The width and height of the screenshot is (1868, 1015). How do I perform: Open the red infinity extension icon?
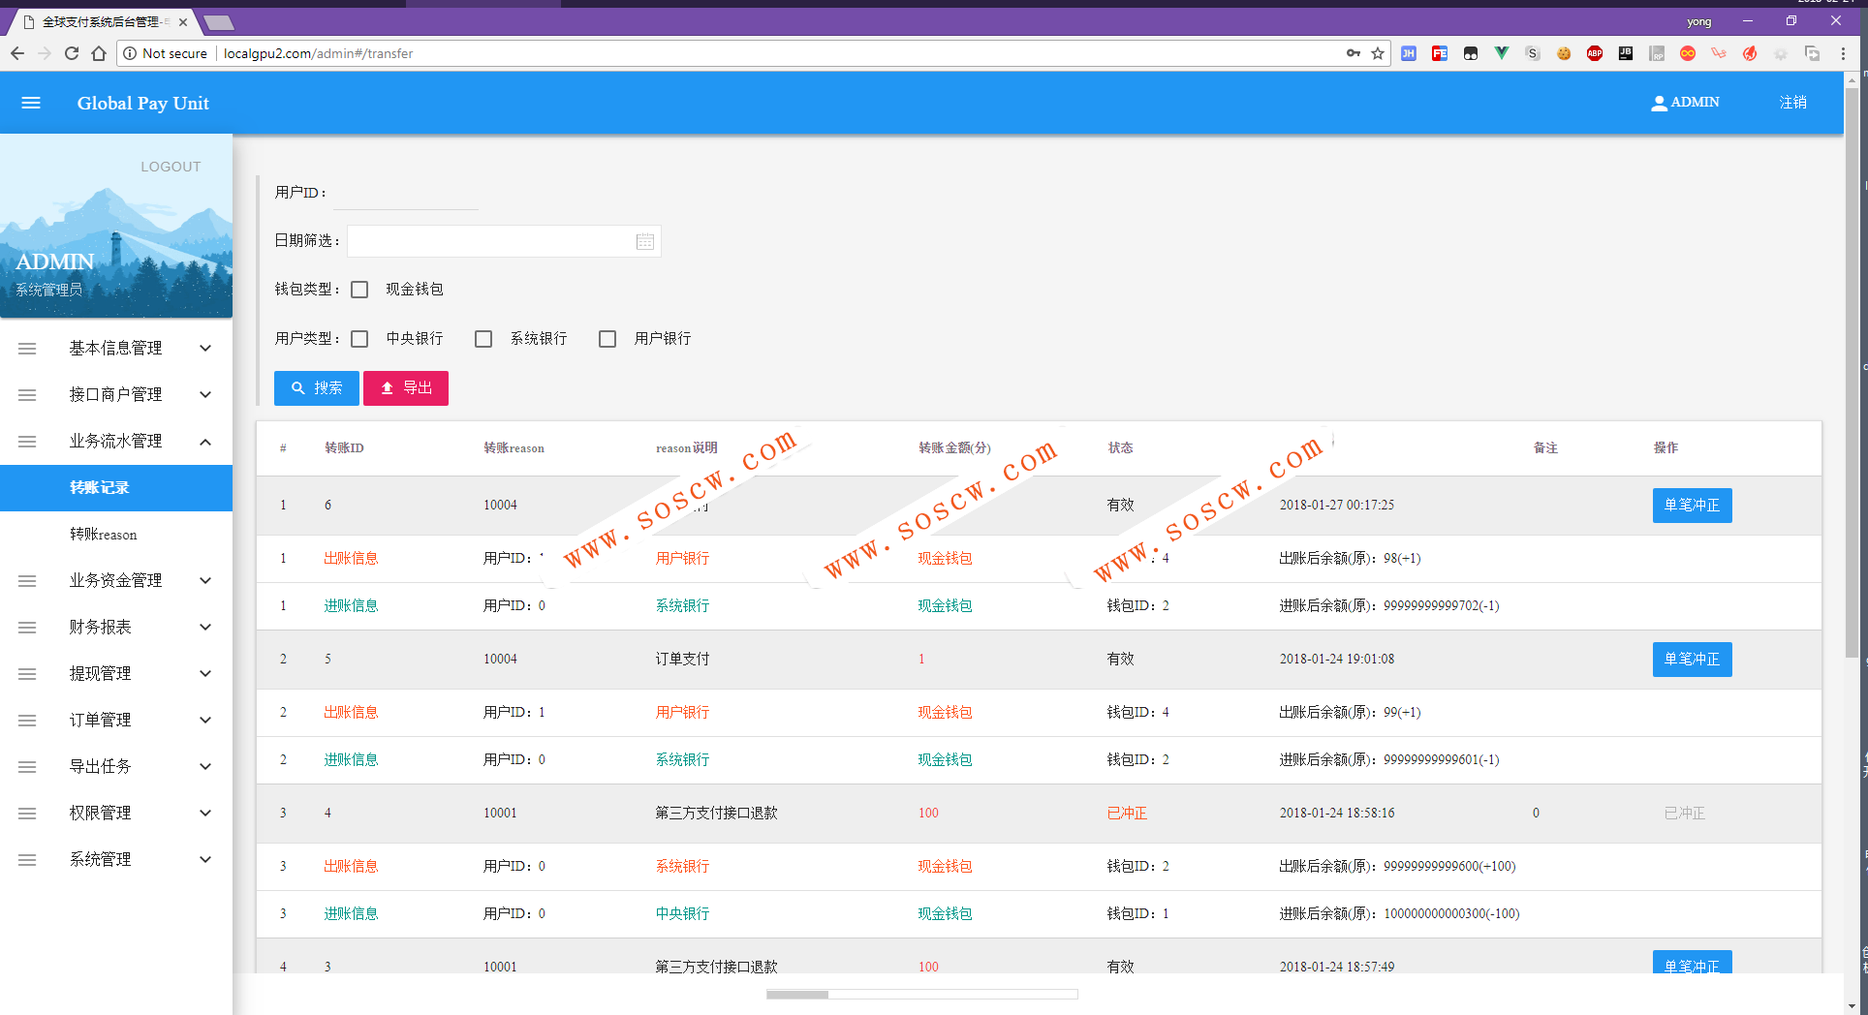pos(1688,53)
